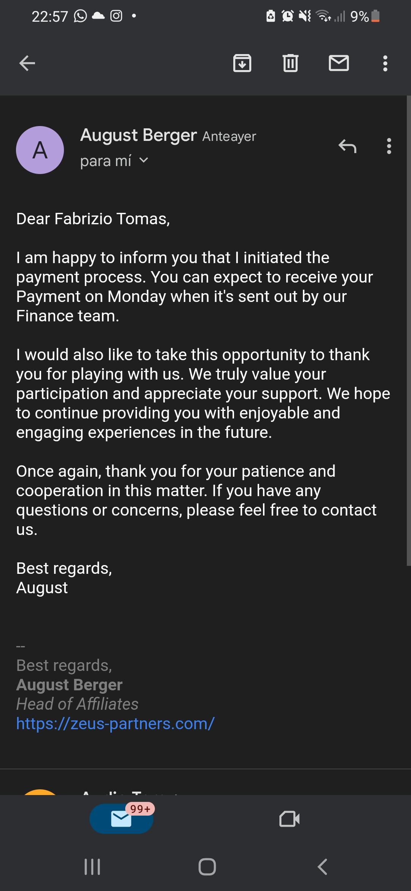
Task: Open message options next to reply arrow
Action: coord(389,146)
